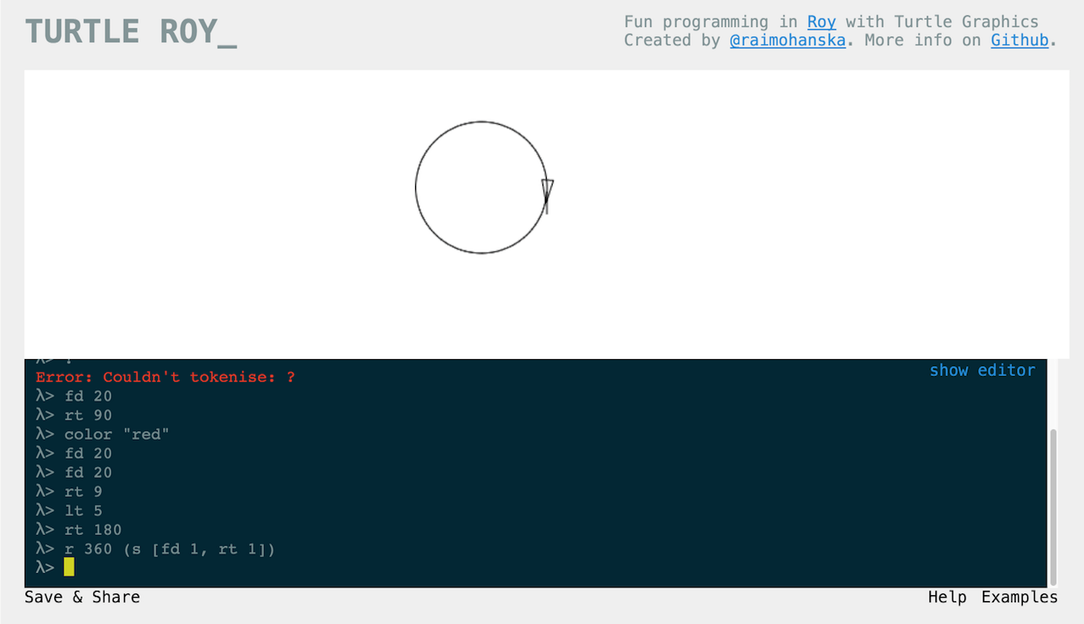Click the color "red" command line

pos(116,434)
